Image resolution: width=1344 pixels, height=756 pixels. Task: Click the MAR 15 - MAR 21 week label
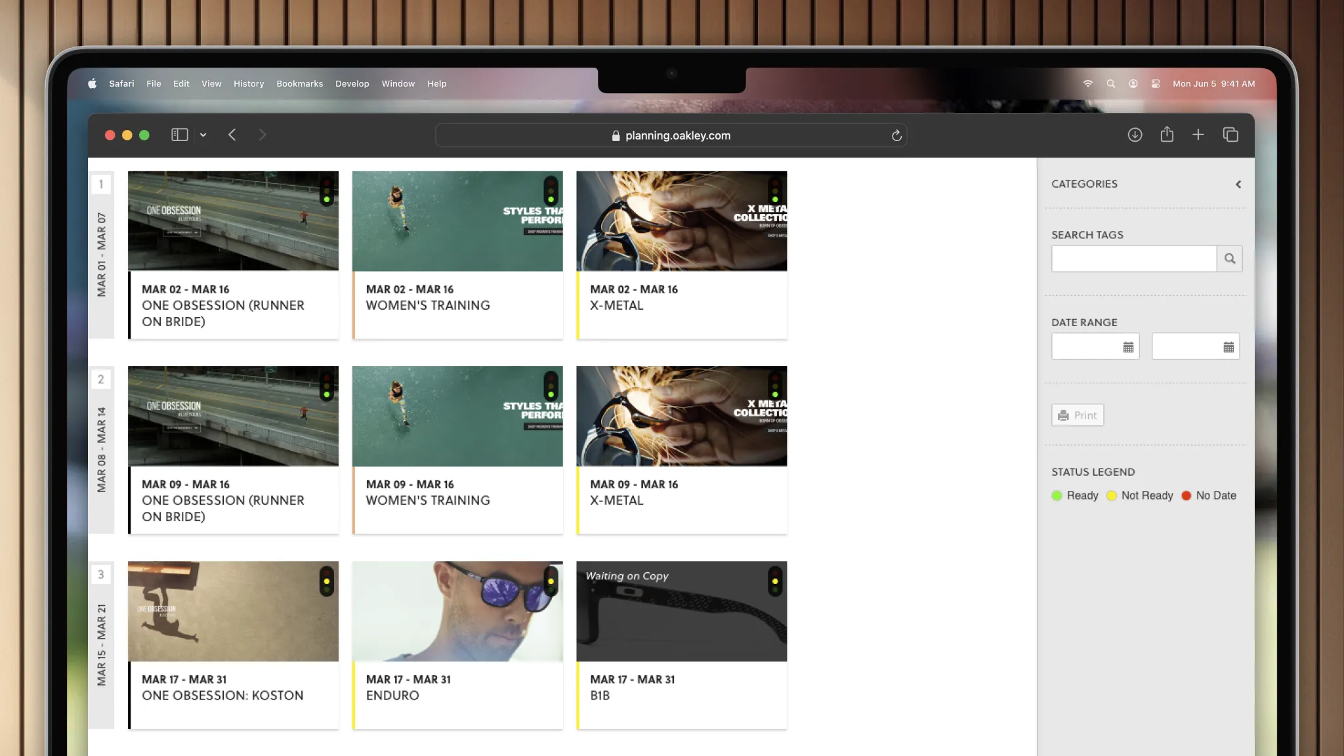(101, 645)
